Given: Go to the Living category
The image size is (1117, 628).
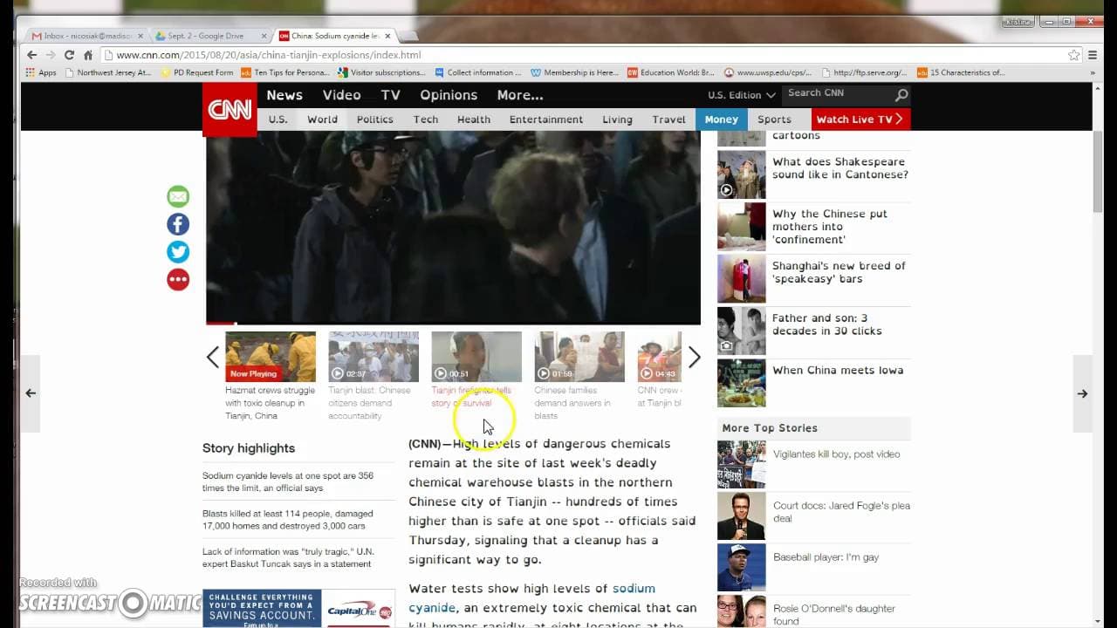Looking at the screenshot, I should click(x=617, y=119).
